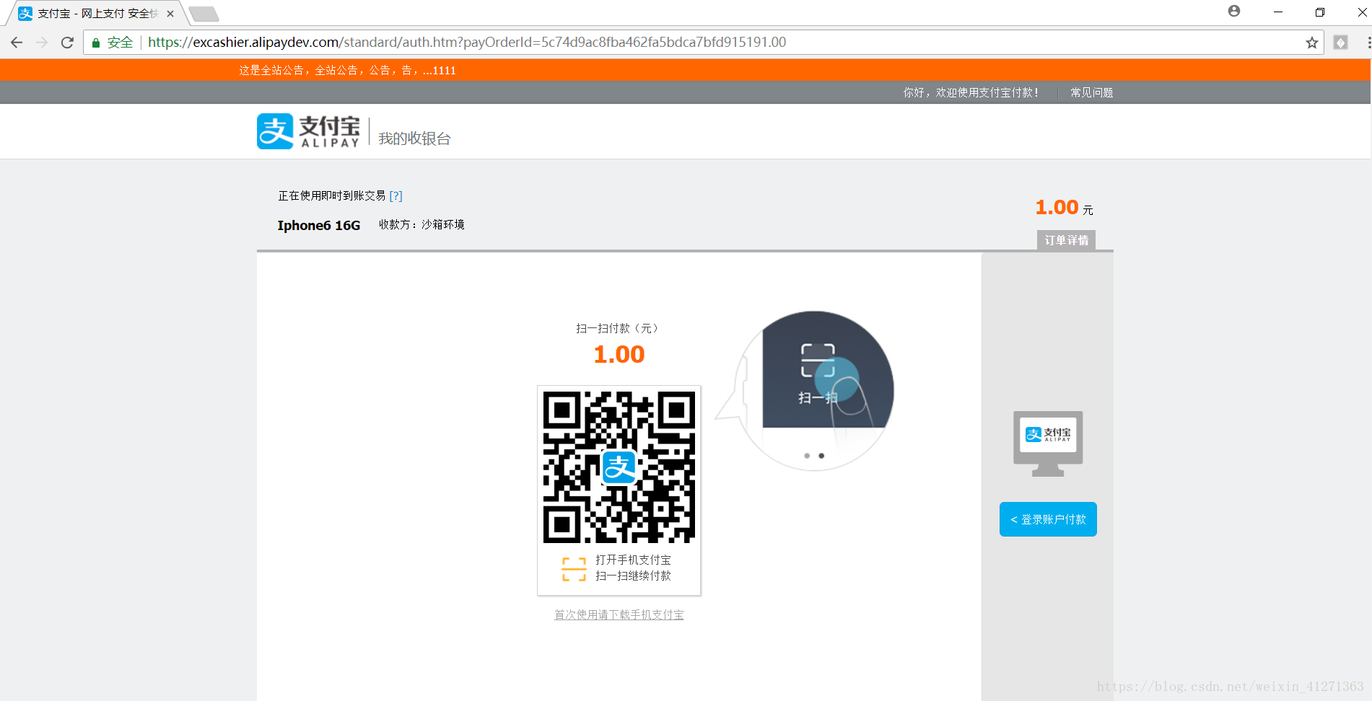The width and height of the screenshot is (1372, 701).
Task: Click the browser forward arrow
Action: [x=42, y=43]
